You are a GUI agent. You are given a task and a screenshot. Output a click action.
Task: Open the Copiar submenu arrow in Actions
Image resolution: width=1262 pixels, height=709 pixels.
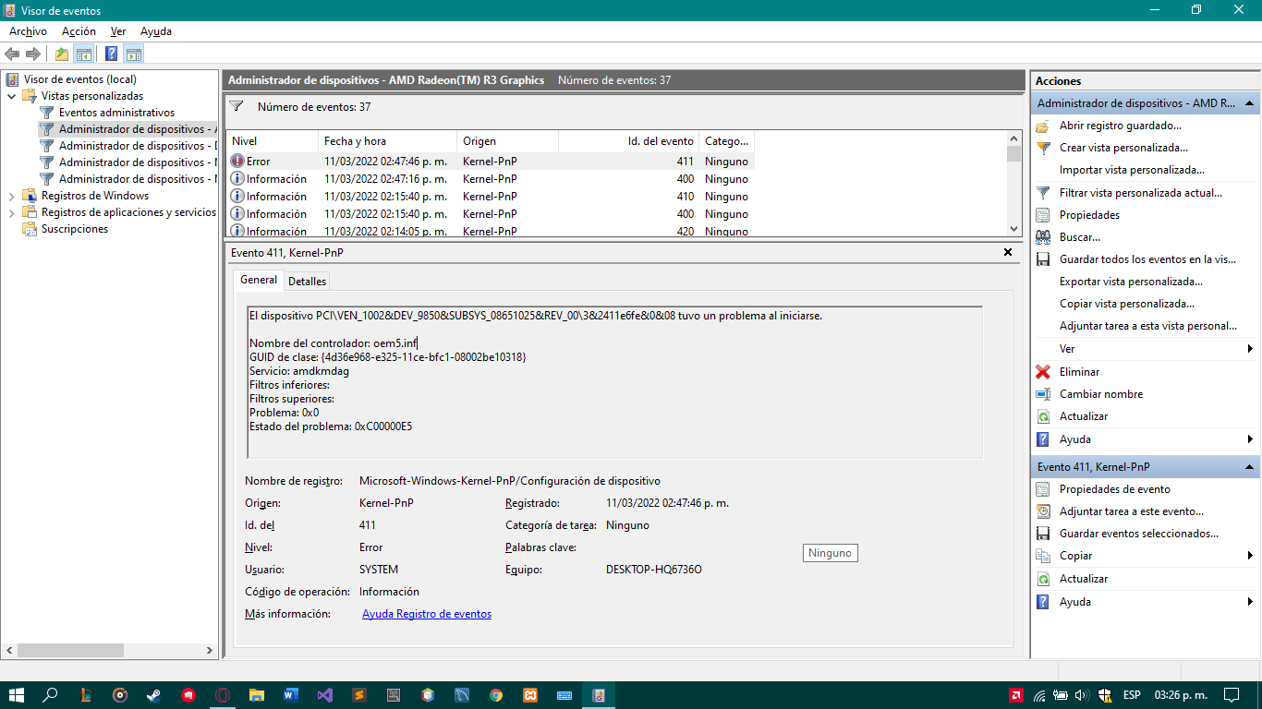(x=1250, y=556)
